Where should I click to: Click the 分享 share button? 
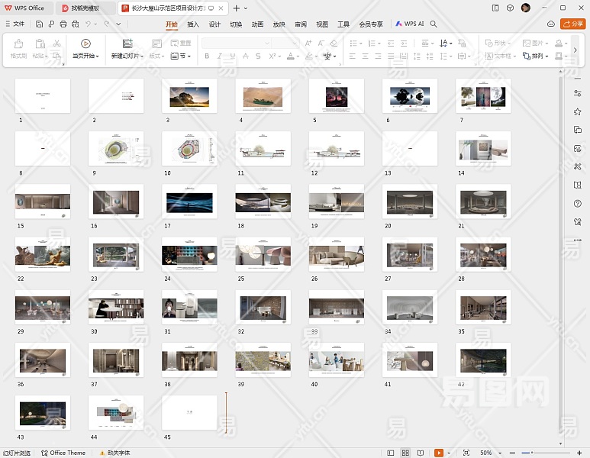[x=572, y=24]
